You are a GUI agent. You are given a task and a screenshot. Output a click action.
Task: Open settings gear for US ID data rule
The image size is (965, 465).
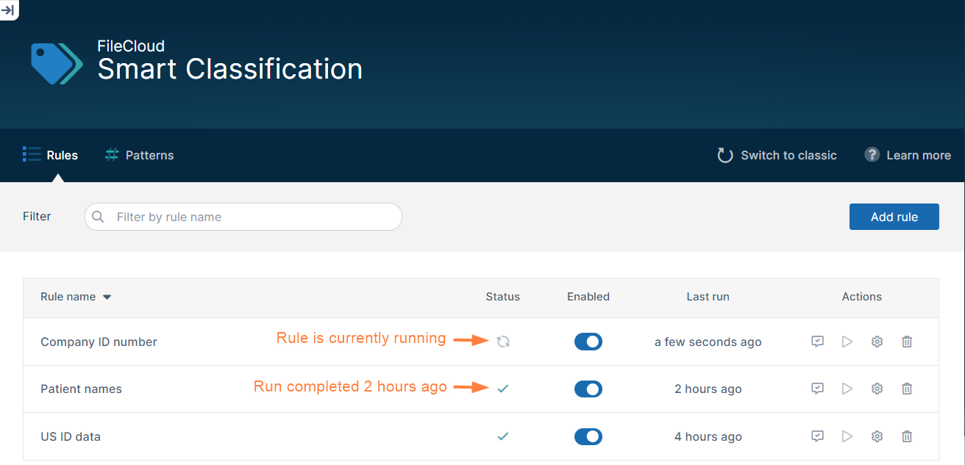[877, 436]
